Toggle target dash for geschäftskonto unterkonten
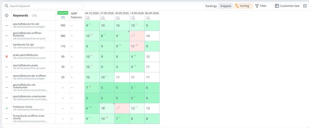Image resolution: width=309 pixels, height=128 pixels. tap(7, 98)
